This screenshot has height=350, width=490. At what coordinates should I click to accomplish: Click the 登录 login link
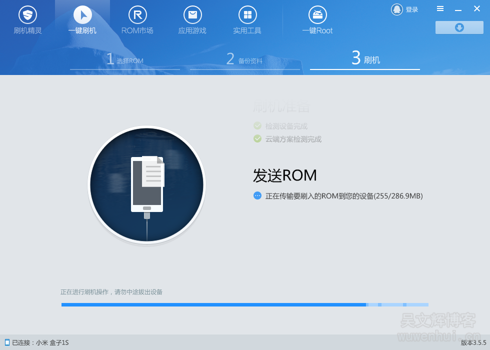point(412,9)
